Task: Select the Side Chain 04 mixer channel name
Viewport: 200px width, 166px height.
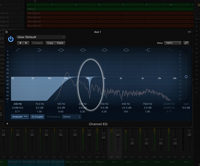Action: pyautogui.click(x=57, y=162)
